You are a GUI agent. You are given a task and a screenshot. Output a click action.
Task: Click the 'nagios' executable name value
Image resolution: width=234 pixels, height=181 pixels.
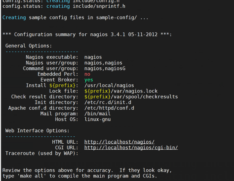click(x=93, y=57)
